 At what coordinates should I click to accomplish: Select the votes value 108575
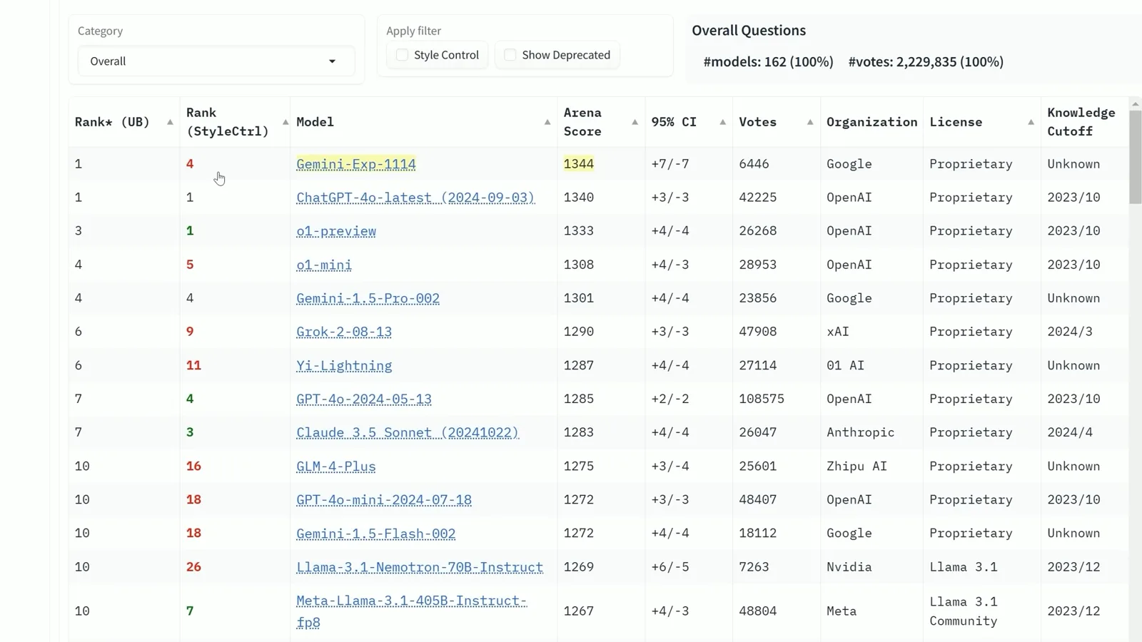[x=762, y=399]
